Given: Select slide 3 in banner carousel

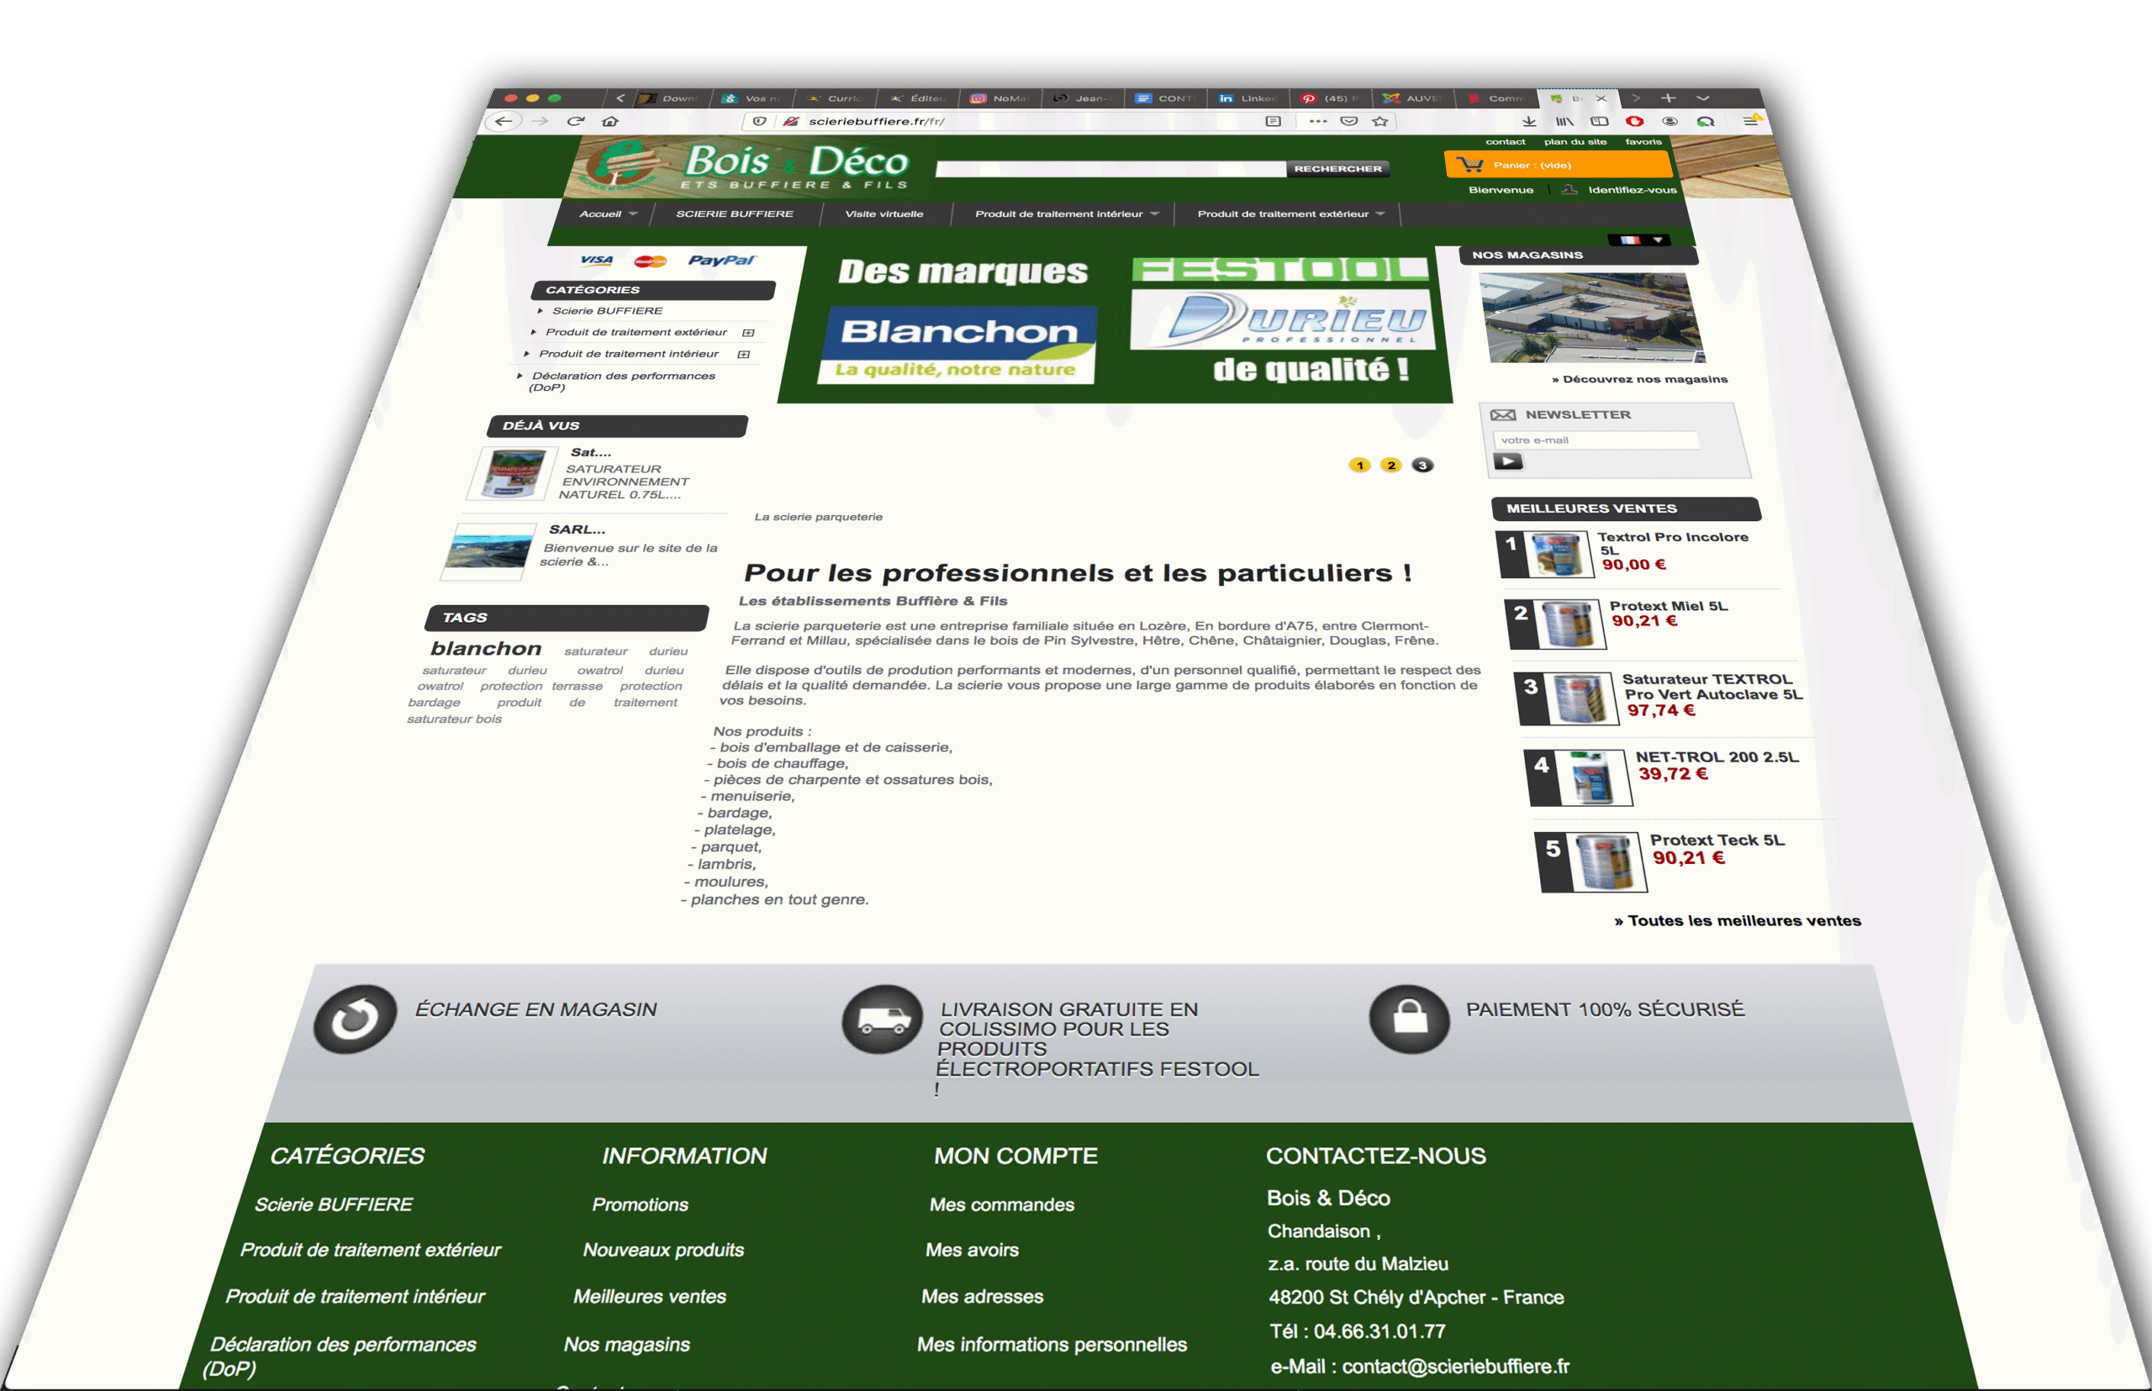Looking at the screenshot, I should [1423, 465].
